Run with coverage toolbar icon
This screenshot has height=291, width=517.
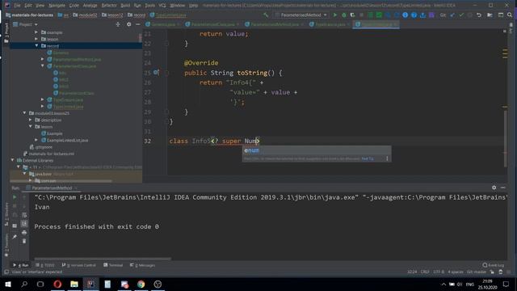(x=352, y=15)
